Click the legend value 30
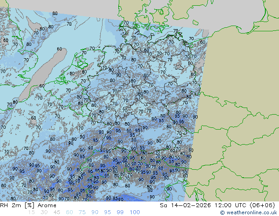Image resolution: width=279 pixels, height=216 pixels. click(x=44, y=212)
